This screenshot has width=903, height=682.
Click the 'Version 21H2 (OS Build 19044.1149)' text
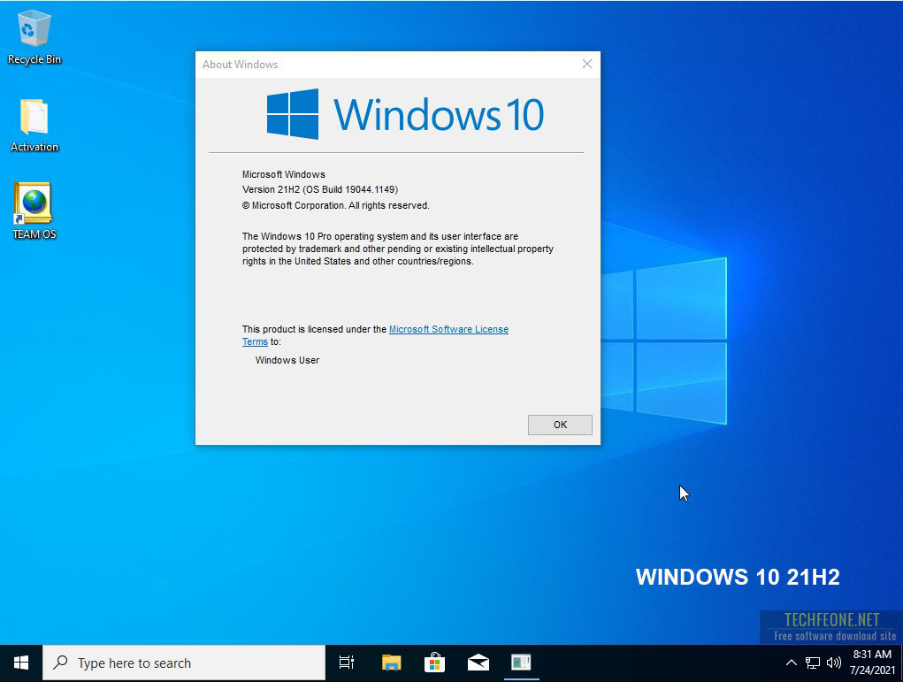tap(320, 189)
